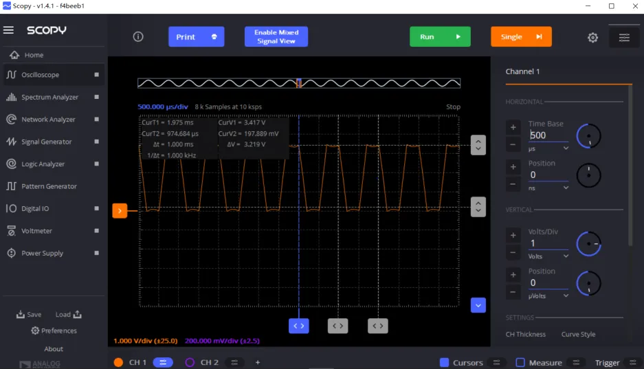
Task: Open the vertical Position µVolts dropdown
Action: coord(548,296)
